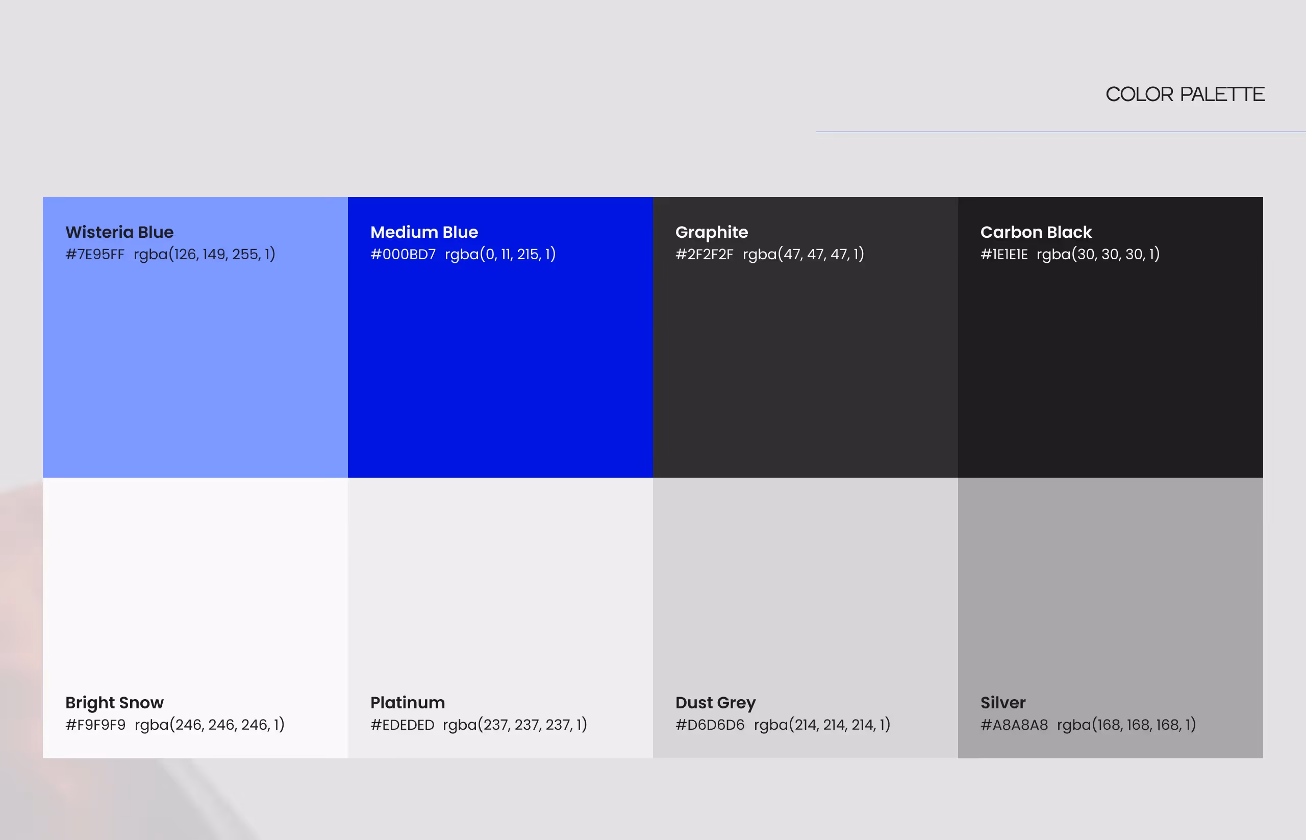Choose the Dust Grey swatch
Image resolution: width=1306 pixels, height=840 pixels.
pos(806,618)
